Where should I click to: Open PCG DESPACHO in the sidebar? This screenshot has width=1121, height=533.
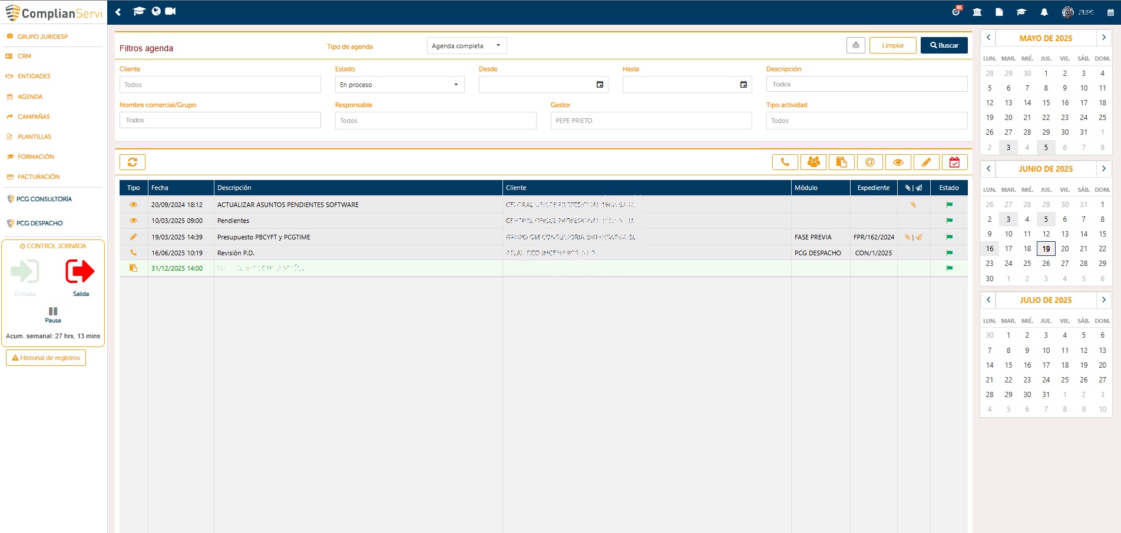coord(39,223)
